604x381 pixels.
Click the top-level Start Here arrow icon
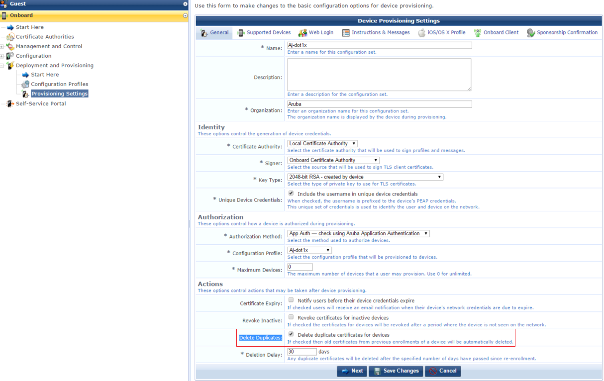tap(10, 27)
